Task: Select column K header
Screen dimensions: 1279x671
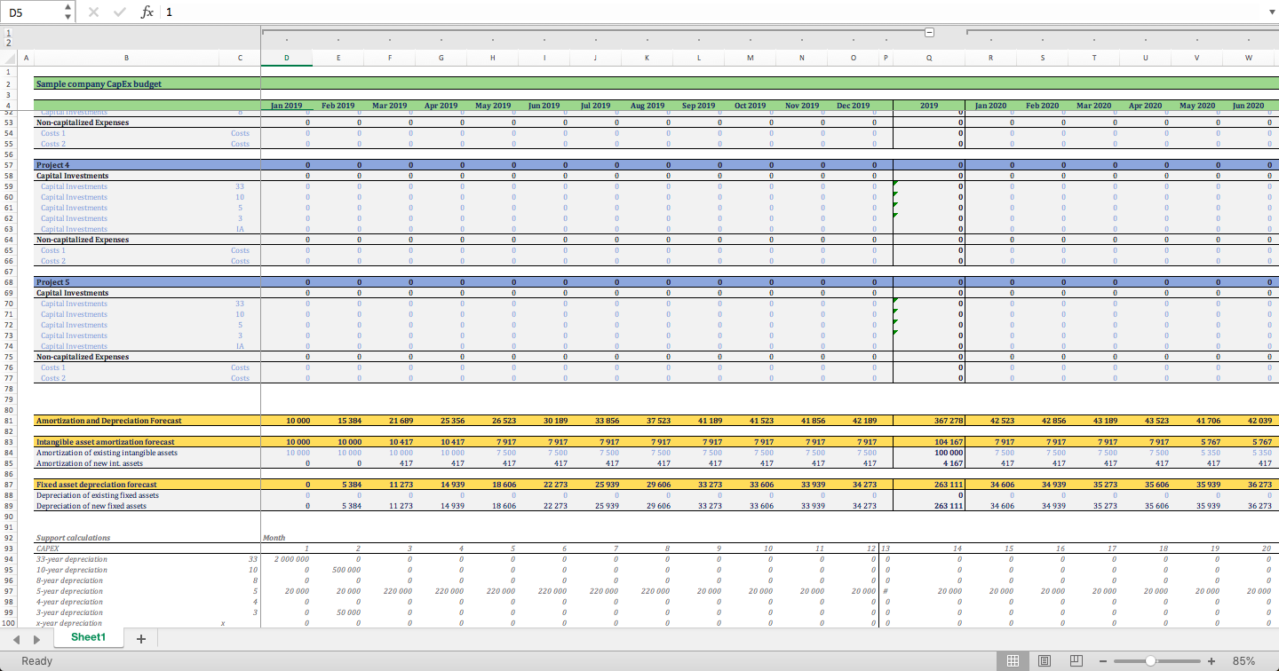Action: tap(647, 58)
